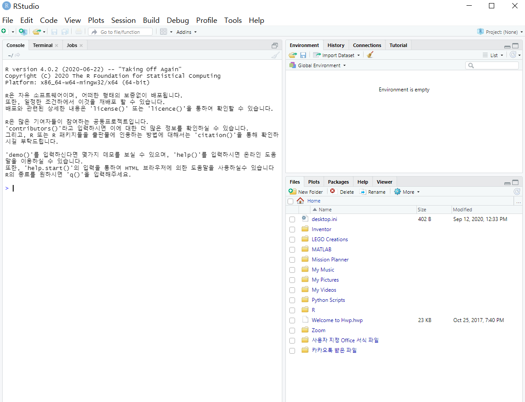Screen dimensions: 525x402
Task: Click the Console maximize pane icon
Action: [x=275, y=46]
